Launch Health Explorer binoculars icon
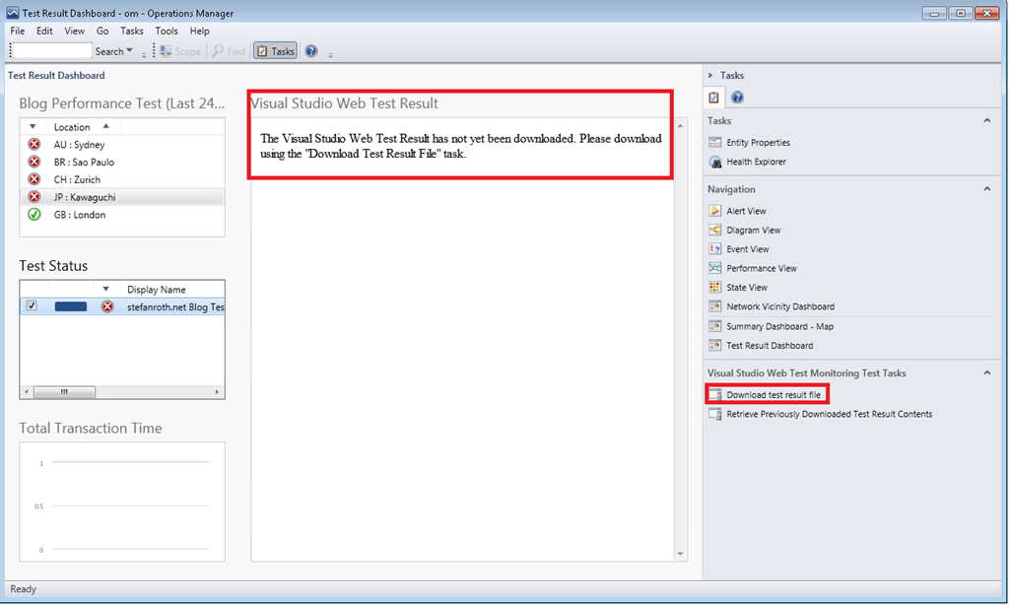1009x605 pixels. 715,162
